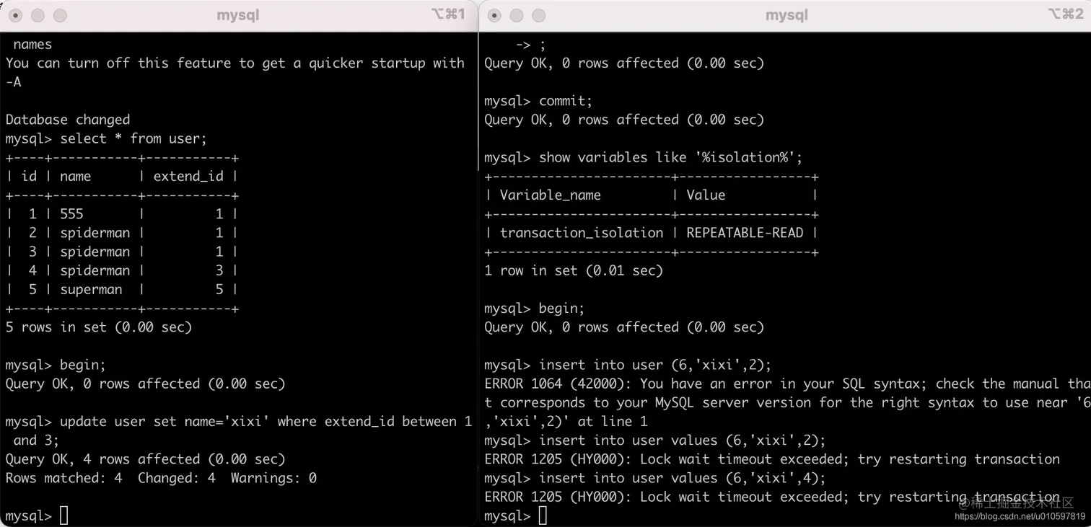
Task: Click the 'name' column header in user table
Action: click(x=76, y=176)
